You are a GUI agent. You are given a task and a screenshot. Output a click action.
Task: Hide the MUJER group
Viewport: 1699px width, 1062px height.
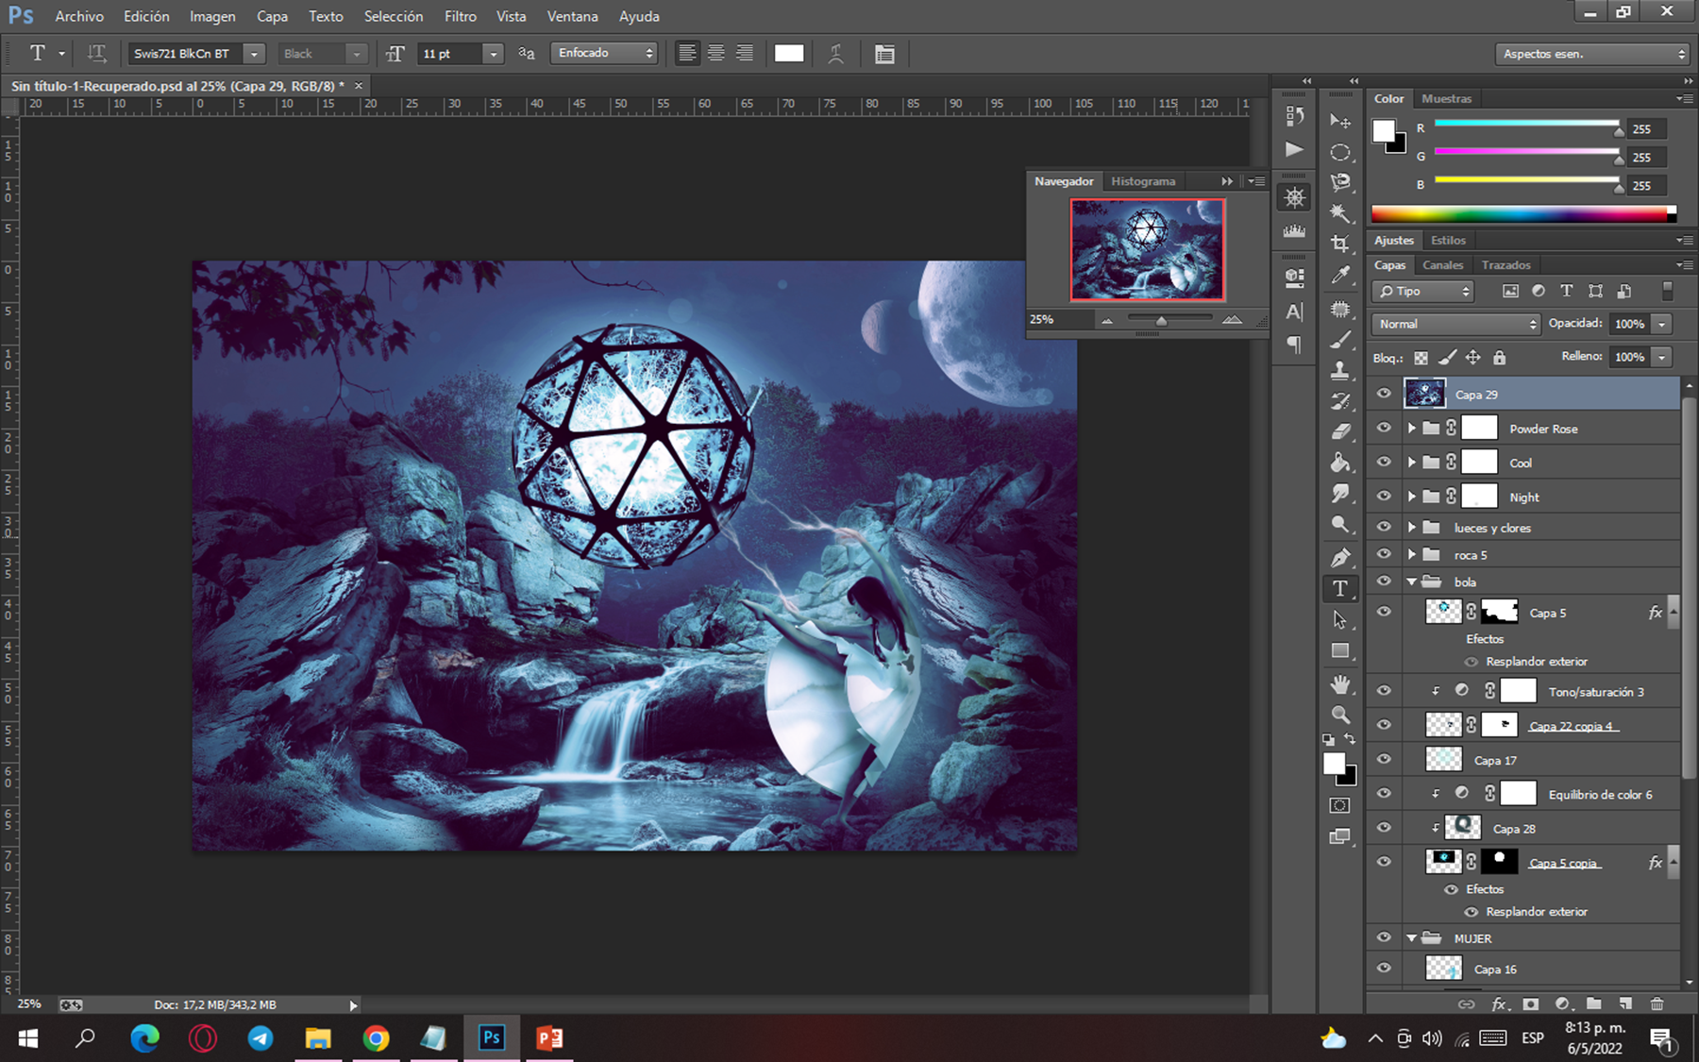click(1384, 937)
